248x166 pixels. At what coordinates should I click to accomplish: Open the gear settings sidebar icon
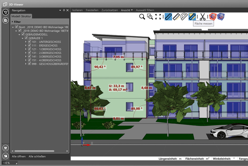(5, 20)
